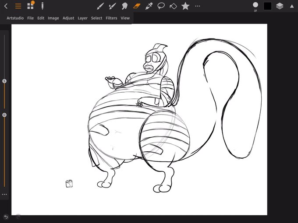Image resolution: width=298 pixels, height=223 pixels.
Task: Open the Layers panel icon
Action: (x=280, y=6)
